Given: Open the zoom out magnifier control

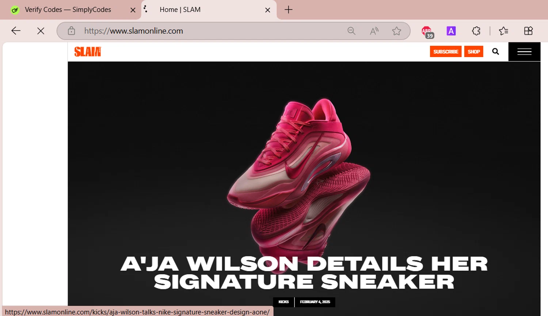Looking at the screenshot, I should [x=351, y=31].
